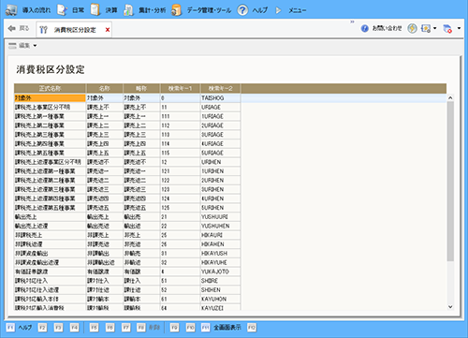Select the 課税売上事業区分不明 row name
Screen dimensions: 468x338
50,107
